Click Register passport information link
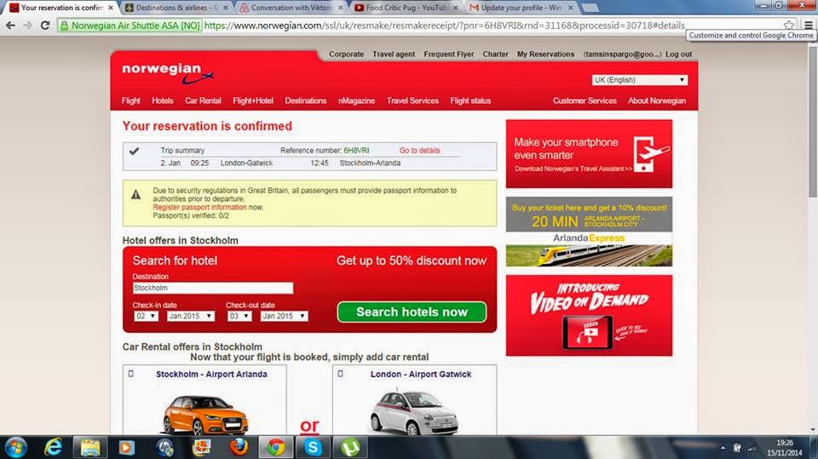The height and width of the screenshot is (459, 818). point(199,207)
